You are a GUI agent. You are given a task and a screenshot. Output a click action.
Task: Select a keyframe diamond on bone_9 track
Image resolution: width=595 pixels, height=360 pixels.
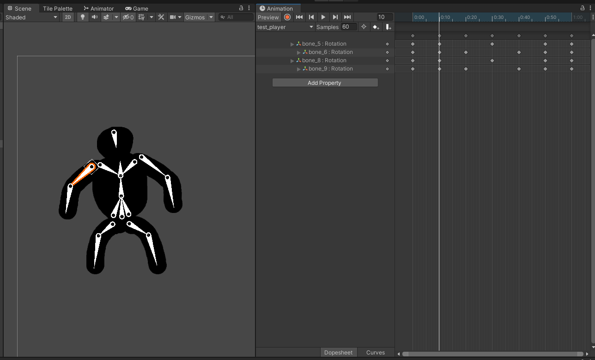(413, 68)
